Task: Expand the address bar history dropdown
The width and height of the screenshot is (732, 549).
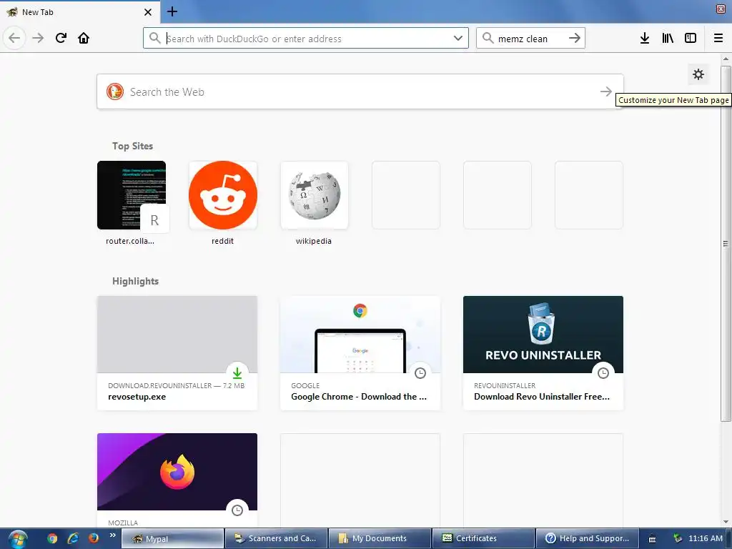Action: point(458,39)
